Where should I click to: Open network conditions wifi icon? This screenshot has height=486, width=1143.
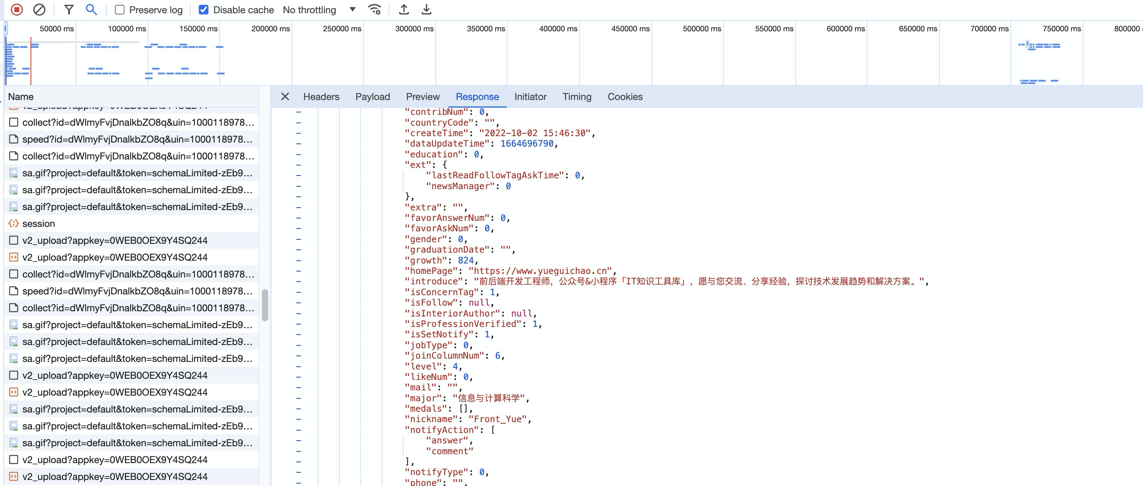click(x=374, y=9)
